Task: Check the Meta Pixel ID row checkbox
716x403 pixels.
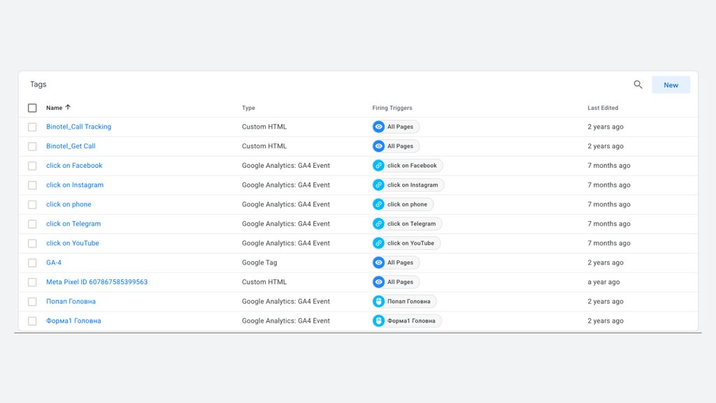Action: tap(32, 283)
